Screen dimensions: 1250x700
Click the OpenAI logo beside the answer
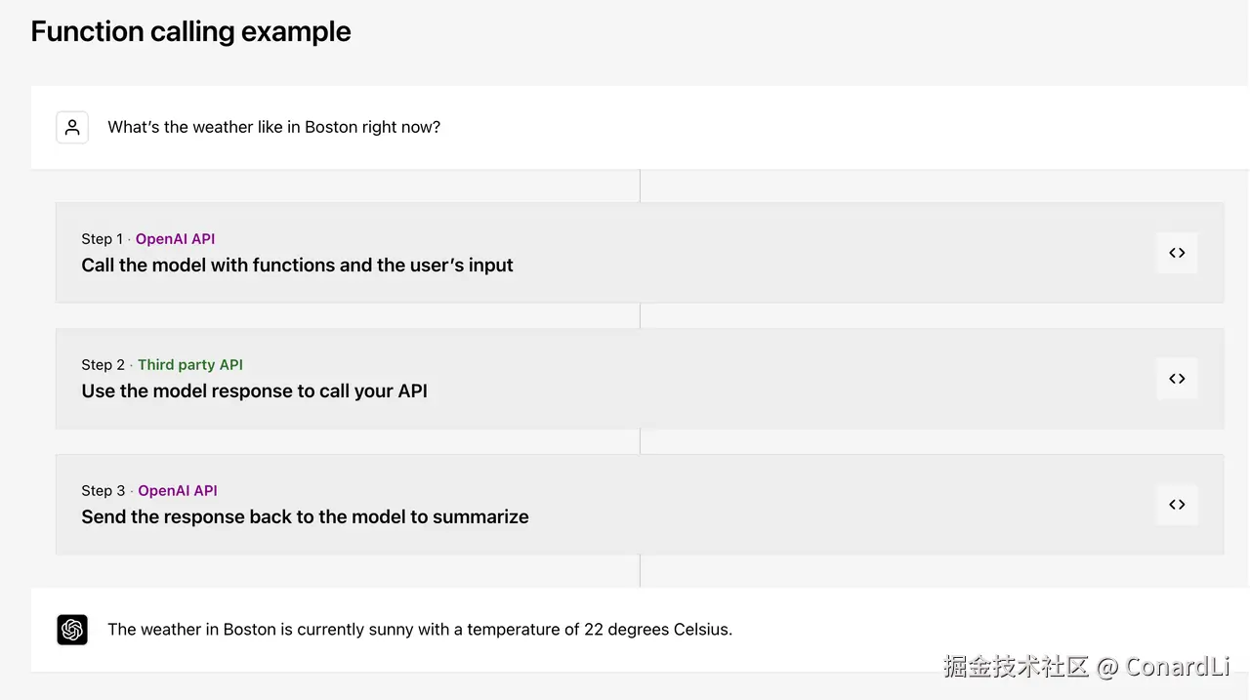72,630
